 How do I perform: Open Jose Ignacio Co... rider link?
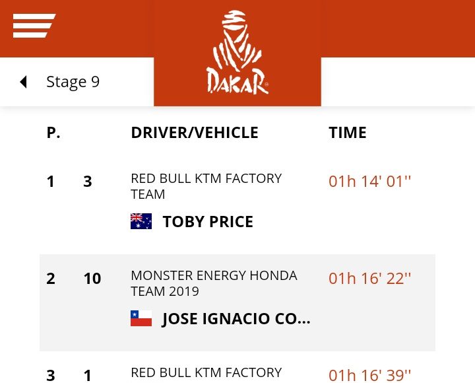(x=236, y=319)
